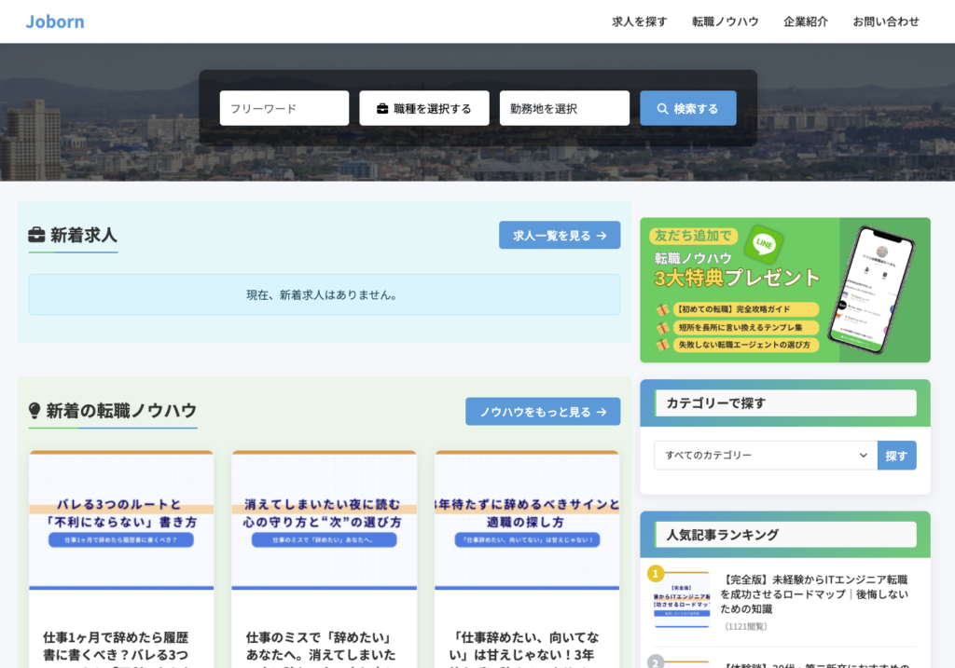The image size is (955, 668).
Task: Click the green LINE icon on the banner
Action: 764,244
